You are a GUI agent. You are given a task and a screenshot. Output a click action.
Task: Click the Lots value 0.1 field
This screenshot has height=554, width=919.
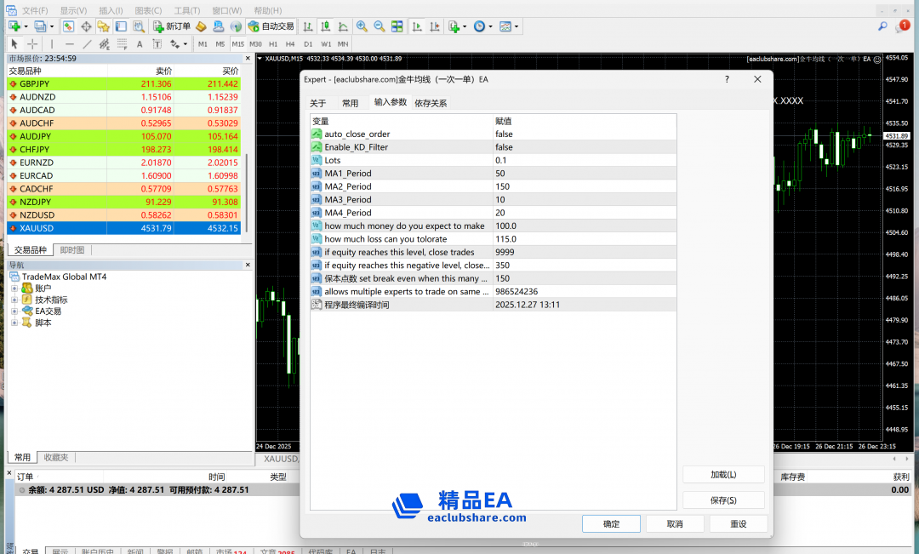click(585, 161)
